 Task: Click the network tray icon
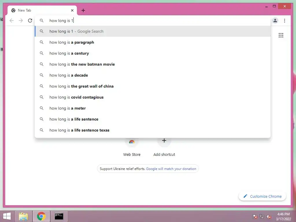coord(262,216)
